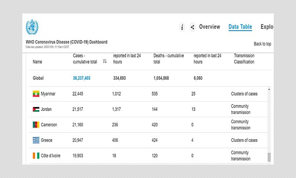
Task: Open the Explore tab
Action: point(267,27)
